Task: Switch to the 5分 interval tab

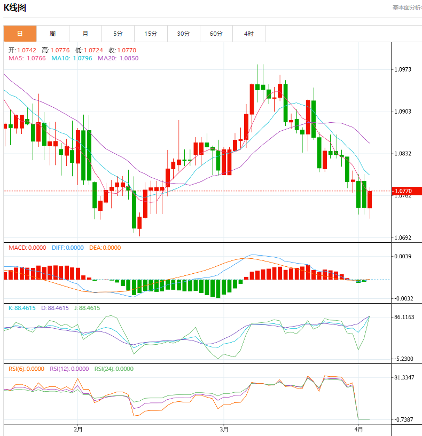Action: 118,34
